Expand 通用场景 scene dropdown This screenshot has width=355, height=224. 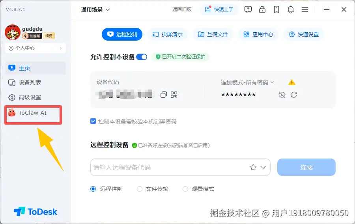coord(95,9)
